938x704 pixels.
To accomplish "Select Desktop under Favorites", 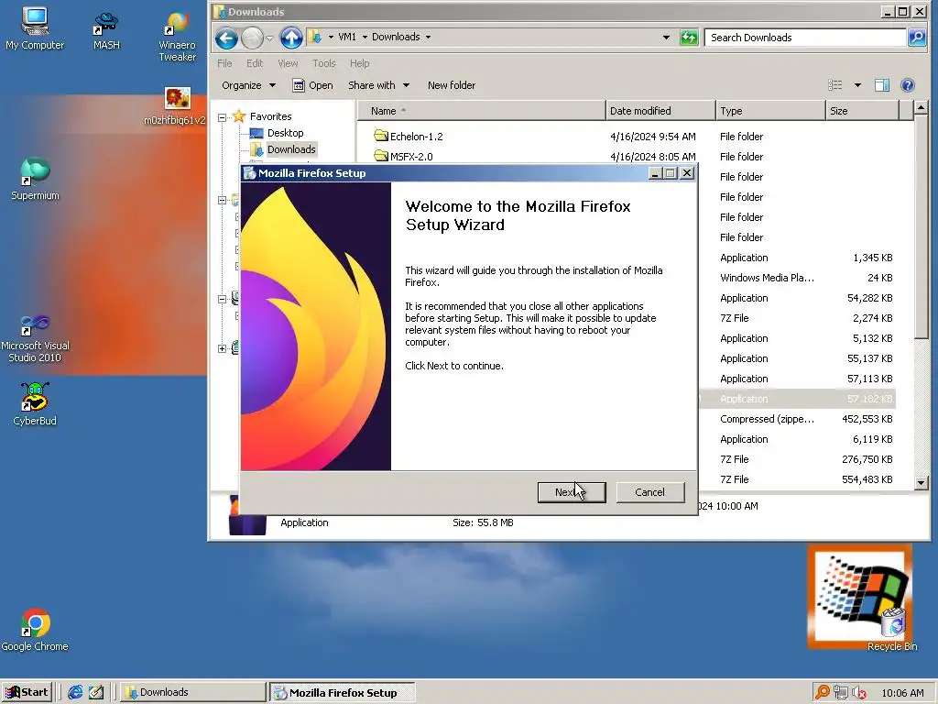I will click(x=285, y=133).
